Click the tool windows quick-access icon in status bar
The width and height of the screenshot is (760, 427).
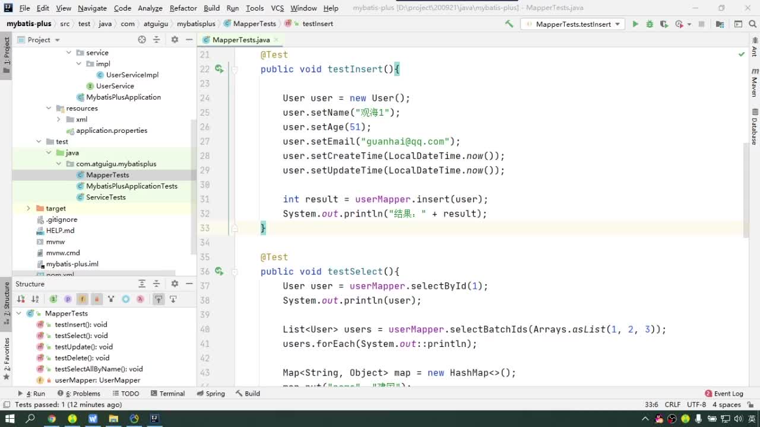pos(7,404)
